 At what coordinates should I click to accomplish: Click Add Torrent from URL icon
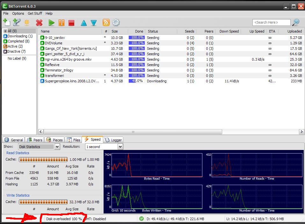click(17, 22)
